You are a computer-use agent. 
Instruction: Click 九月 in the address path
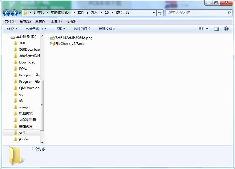(x=95, y=13)
